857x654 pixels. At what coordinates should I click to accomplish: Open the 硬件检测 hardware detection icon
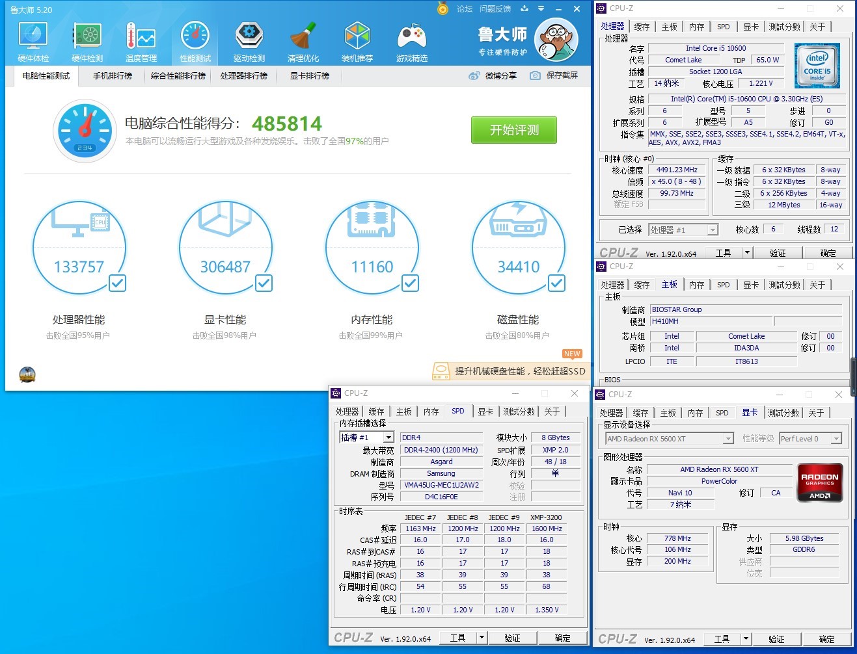tap(87, 36)
